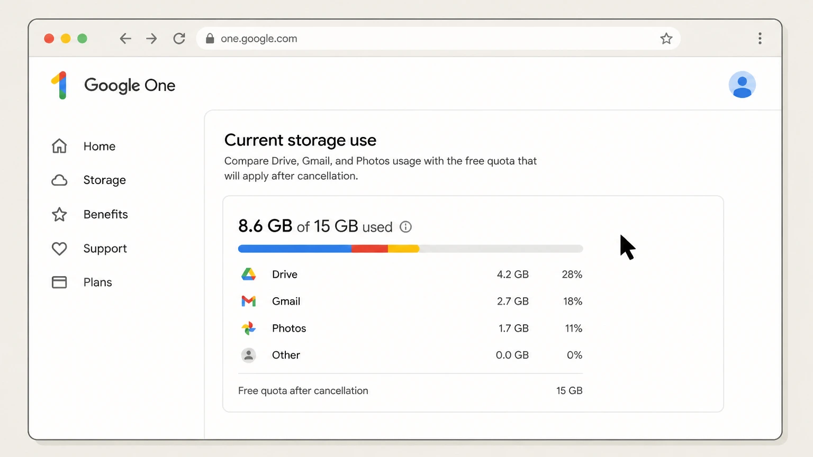Screen dimensions: 813x457
Task: Open Support in the sidebar
Action: coord(105,249)
